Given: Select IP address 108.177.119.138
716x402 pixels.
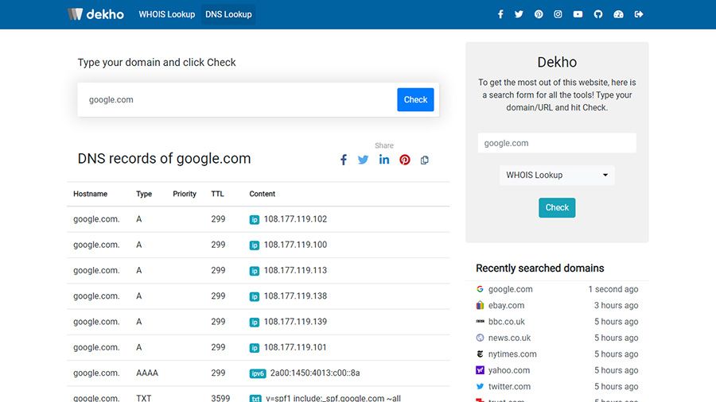Looking at the screenshot, I should click(295, 296).
